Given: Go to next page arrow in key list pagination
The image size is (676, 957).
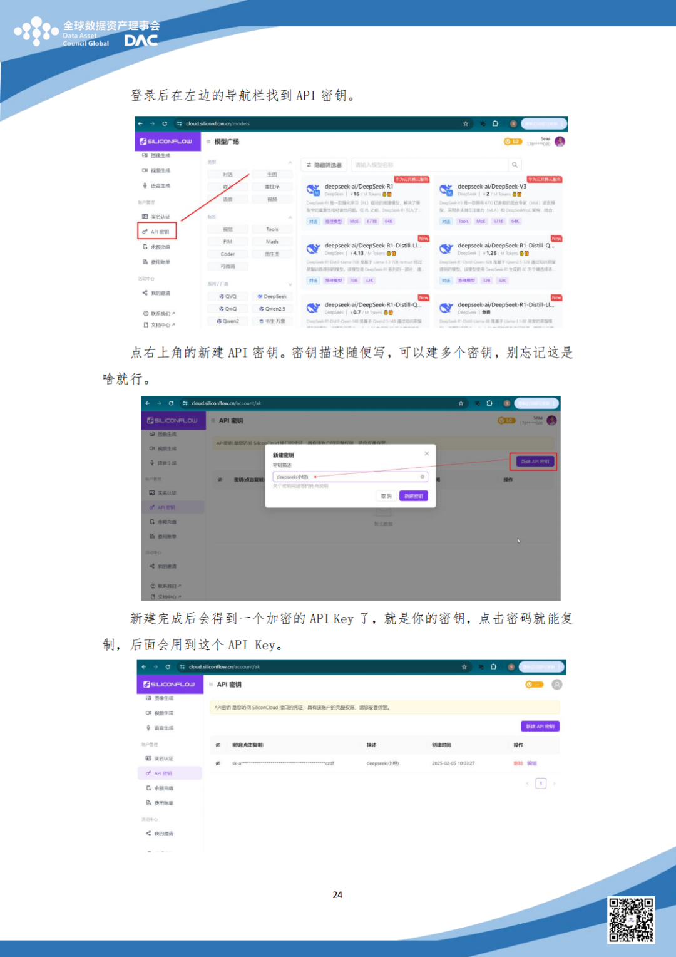Looking at the screenshot, I should (554, 783).
